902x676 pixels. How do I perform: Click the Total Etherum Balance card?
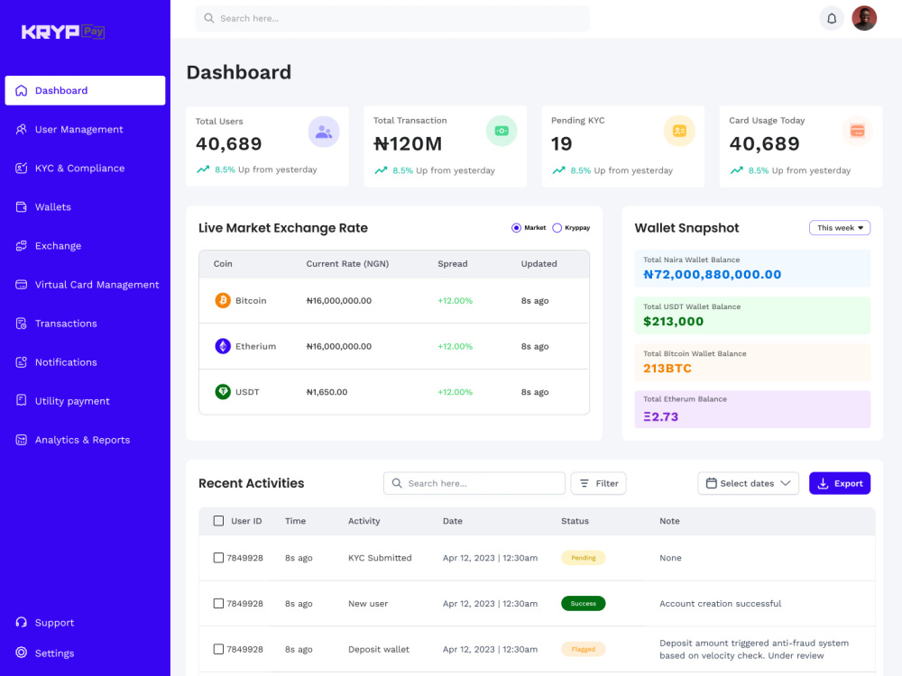tap(752, 409)
